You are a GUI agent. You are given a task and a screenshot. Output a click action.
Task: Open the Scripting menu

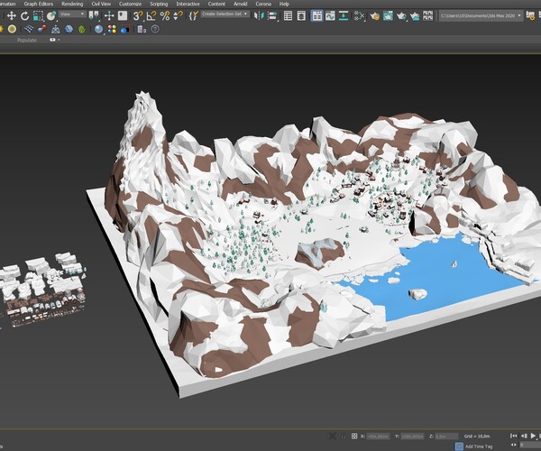coord(159,5)
